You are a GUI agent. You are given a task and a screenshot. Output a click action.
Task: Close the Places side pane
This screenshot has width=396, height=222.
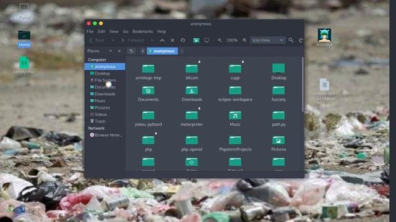click(119, 51)
